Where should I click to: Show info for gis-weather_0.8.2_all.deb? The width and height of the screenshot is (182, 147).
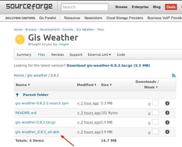pos(167,132)
